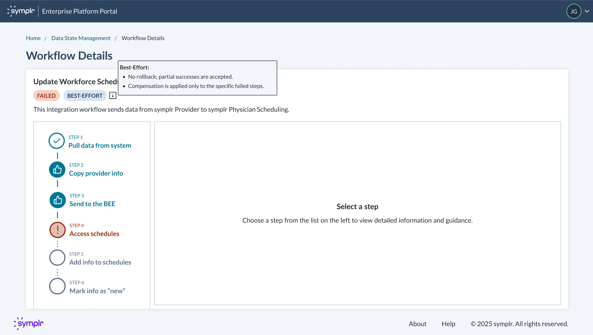Open the Help link in the footer
593x335 pixels.
coord(448,324)
